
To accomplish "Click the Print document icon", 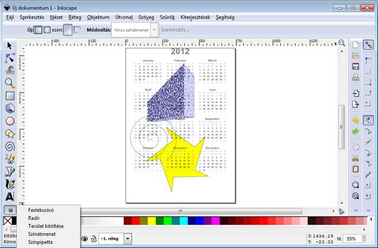I will coord(356,79).
